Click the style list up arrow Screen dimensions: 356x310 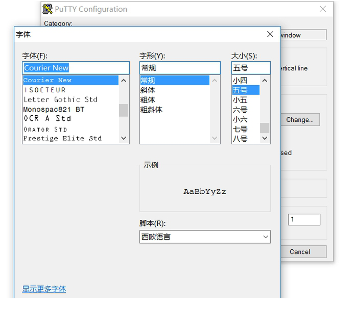point(215,81)
